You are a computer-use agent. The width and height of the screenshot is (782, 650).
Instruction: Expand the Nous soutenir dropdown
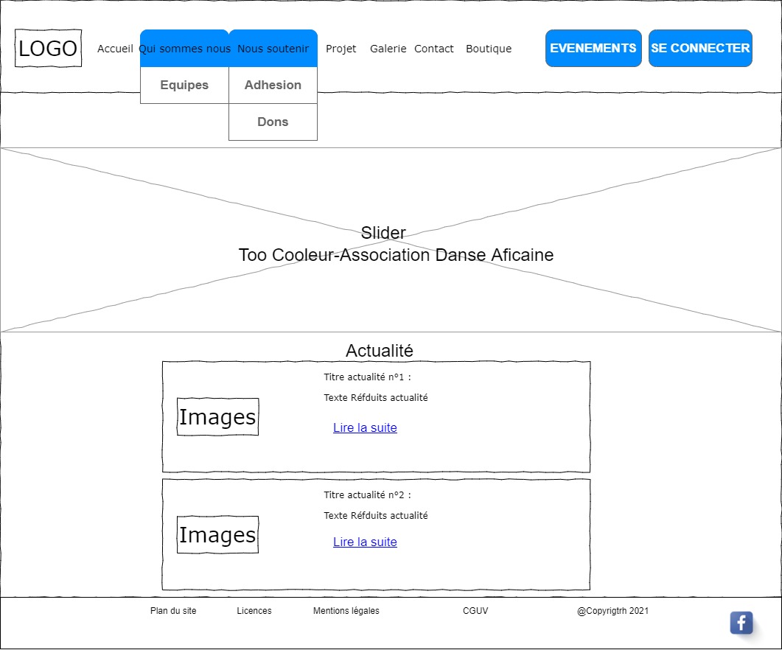273,49
